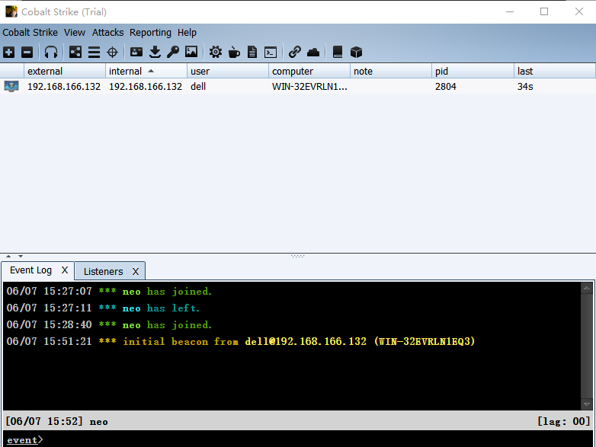596x447 pixels.
Task: Sort the table by last column header
Action: pos(554,71)
